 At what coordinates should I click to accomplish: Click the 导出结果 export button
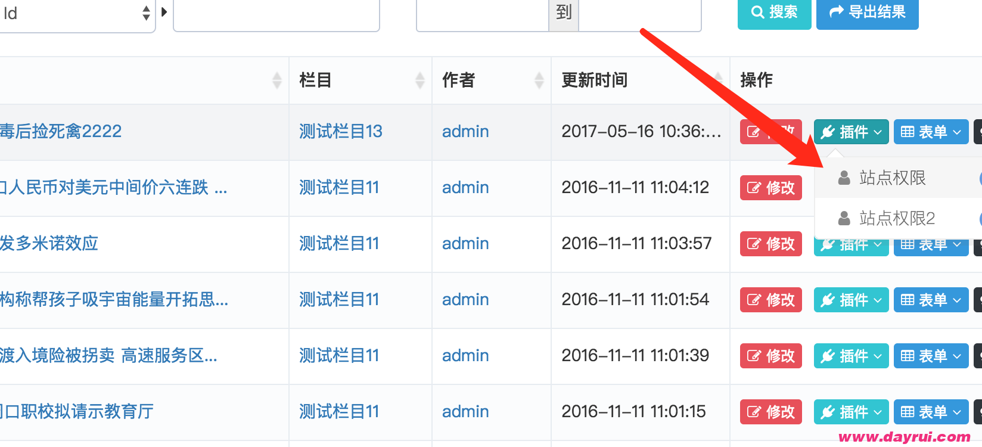867,13
